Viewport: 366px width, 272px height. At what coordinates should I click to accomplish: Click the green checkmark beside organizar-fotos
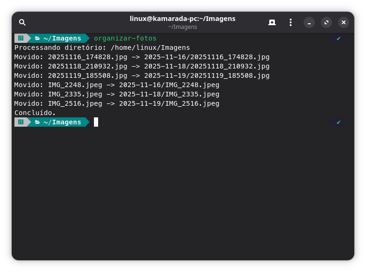tap(339, 38)
